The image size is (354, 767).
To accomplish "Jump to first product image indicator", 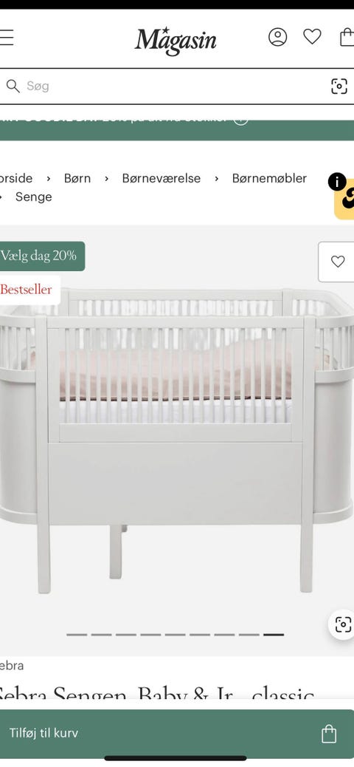I will 77,635.
